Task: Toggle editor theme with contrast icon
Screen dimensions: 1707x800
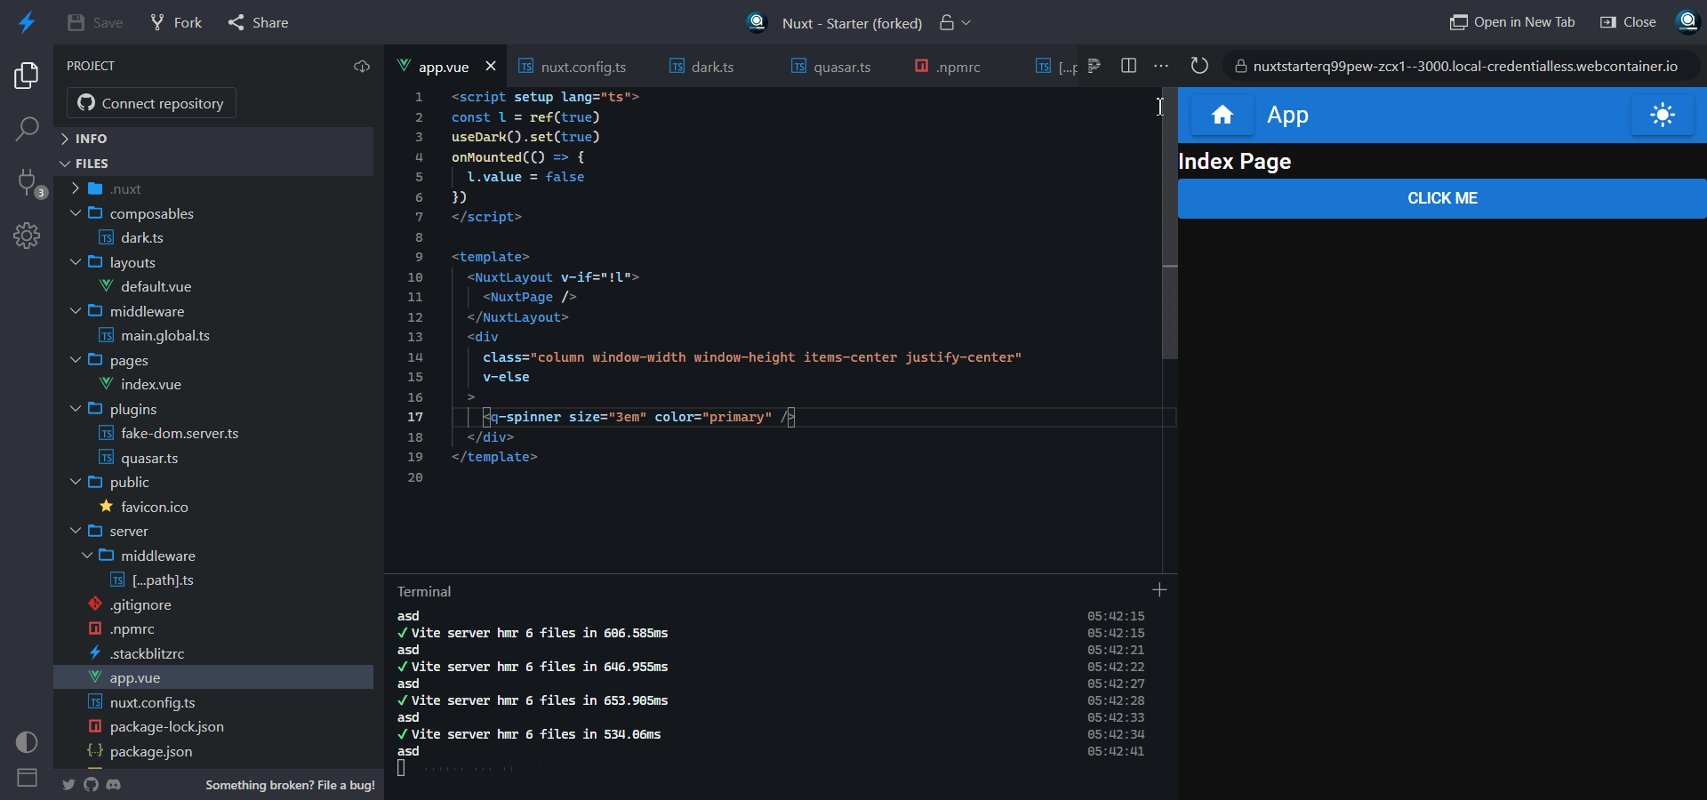Action: [26, 742]
